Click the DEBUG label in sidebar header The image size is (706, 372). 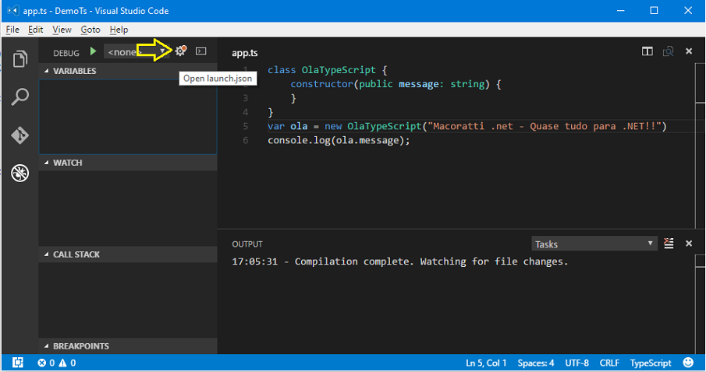click(x=66, y=53)
